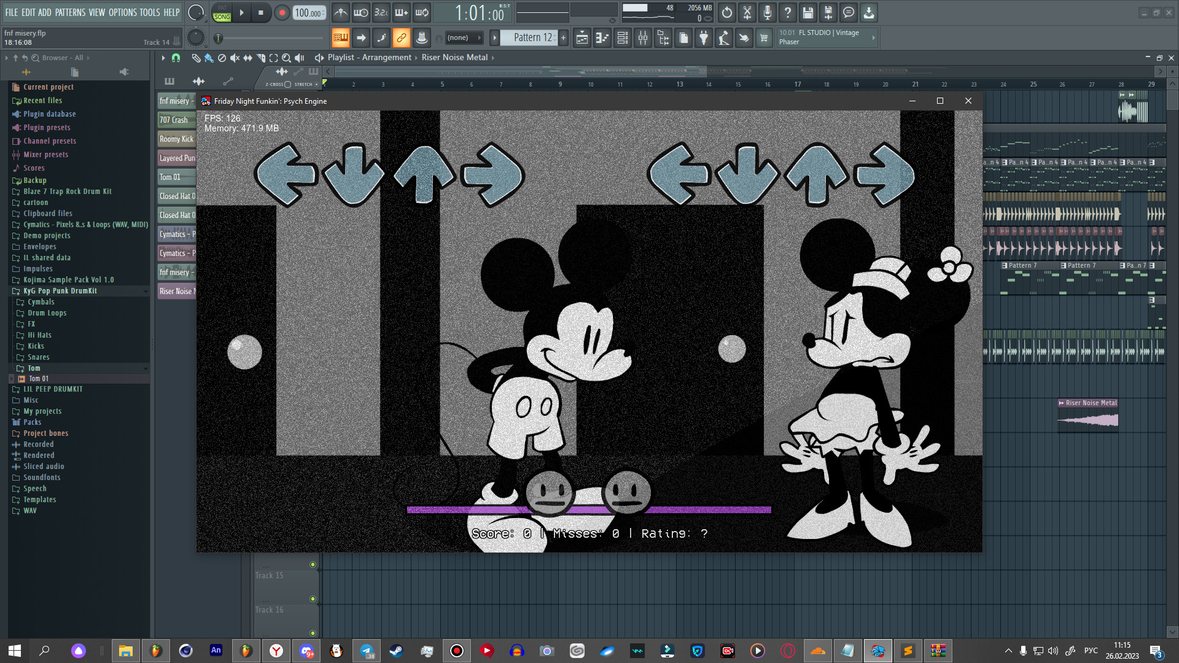Select the Slice tool
The width and height of the screenshot is (1179, 663).
(x=260, y=57)
